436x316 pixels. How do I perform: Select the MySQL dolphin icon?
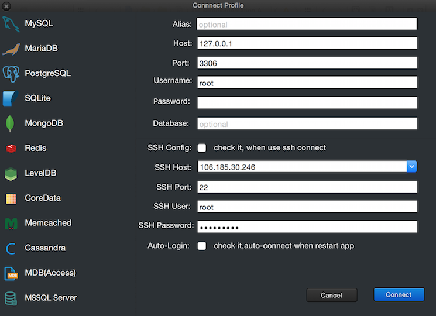[x=11, y=24]
